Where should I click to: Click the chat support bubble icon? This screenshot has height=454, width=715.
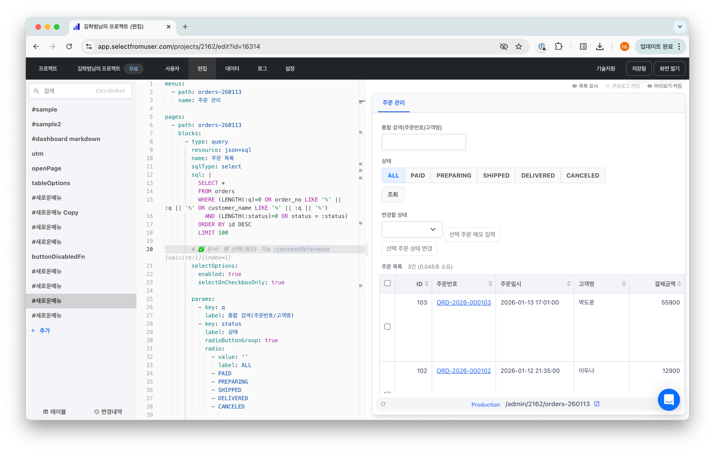(669, 399)
